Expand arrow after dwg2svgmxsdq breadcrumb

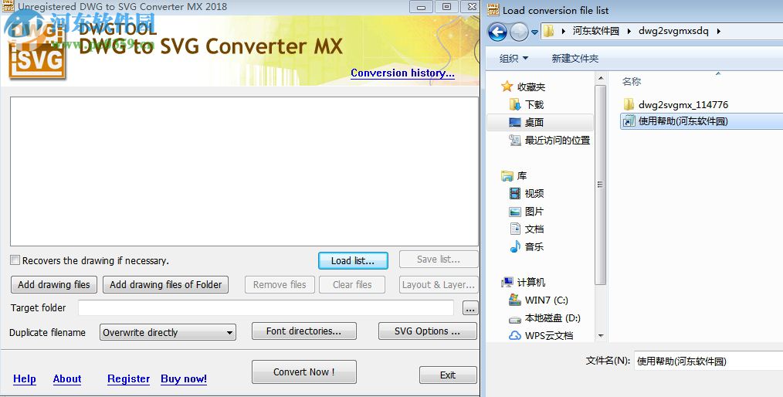pos(718,31)
